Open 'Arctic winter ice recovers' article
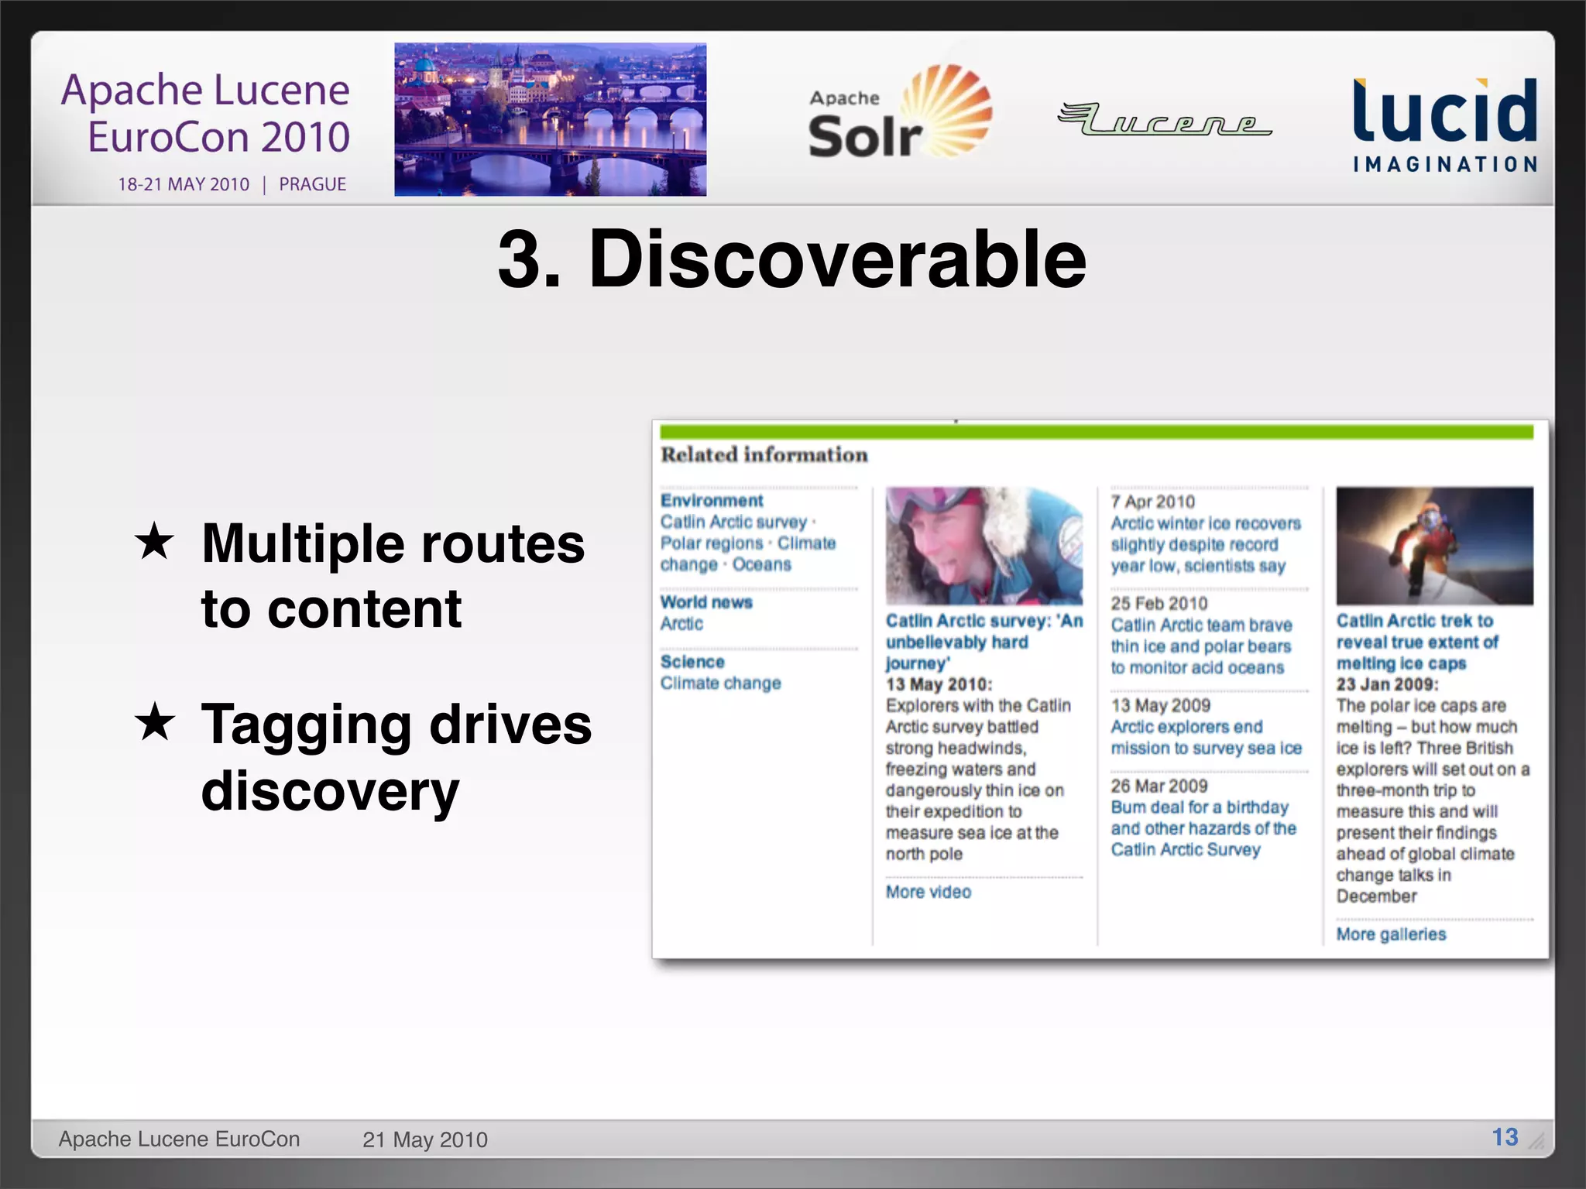The width and height of the screenshot is (1586, 1189). pos(1206,545)
